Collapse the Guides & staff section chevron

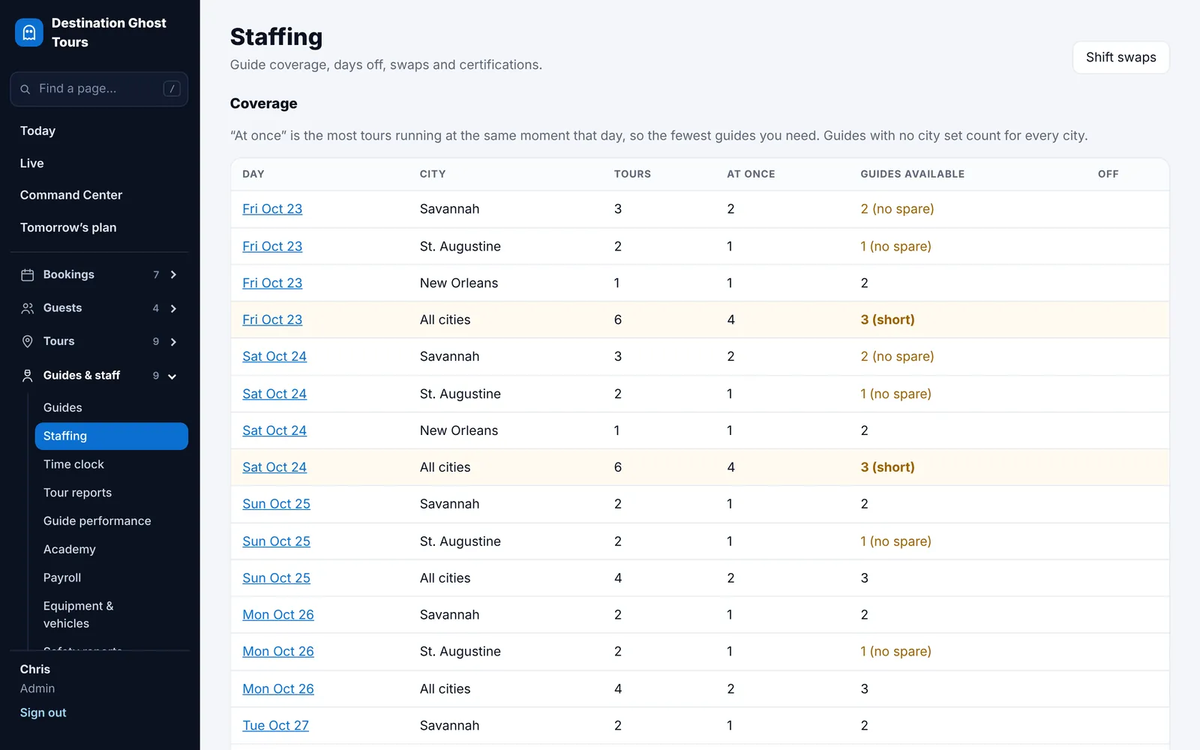click(172, 376)
